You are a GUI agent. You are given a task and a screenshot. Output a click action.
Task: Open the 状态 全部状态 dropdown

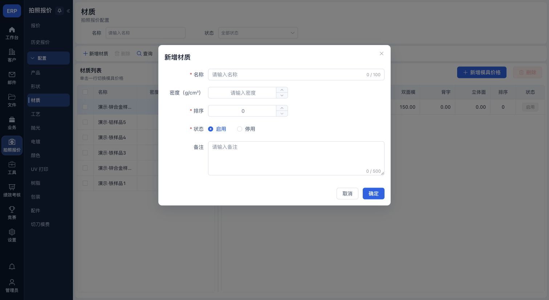click(258, 33)
